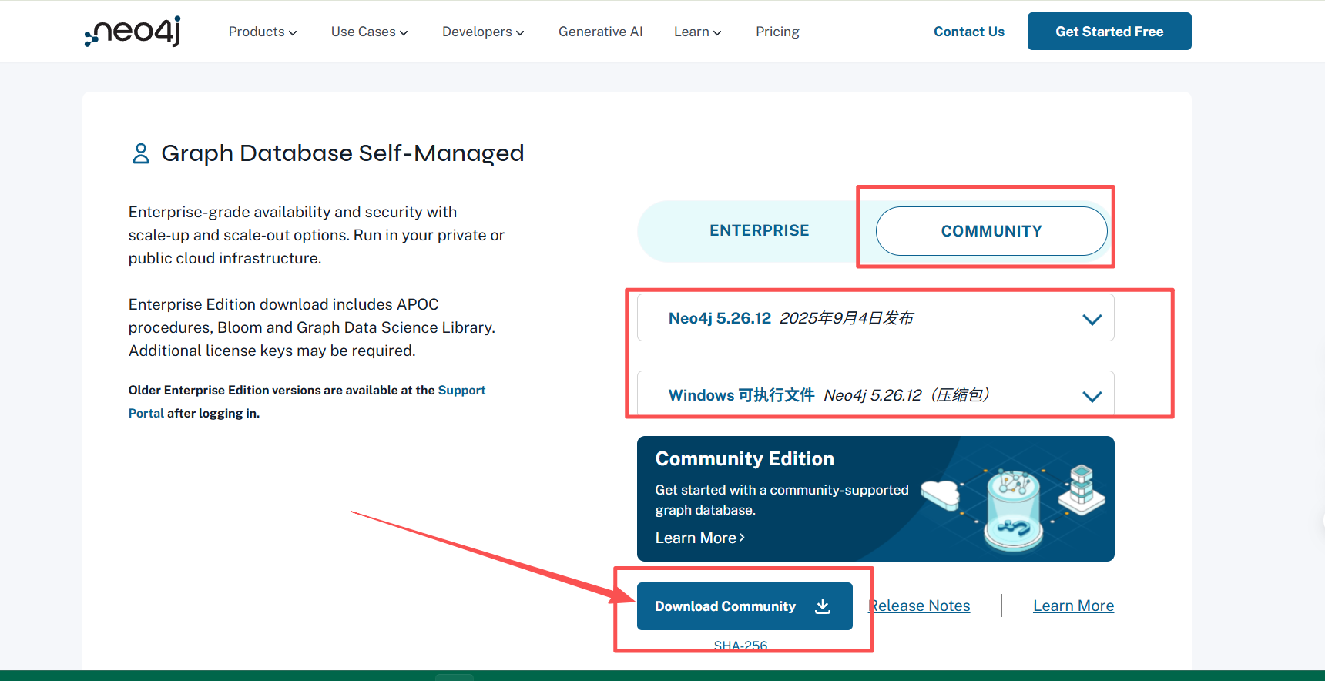Switch to the ENTERPRISE tab
This screenshot has width=1325, height=681.
pyautogui.click(x=759, y=231)
